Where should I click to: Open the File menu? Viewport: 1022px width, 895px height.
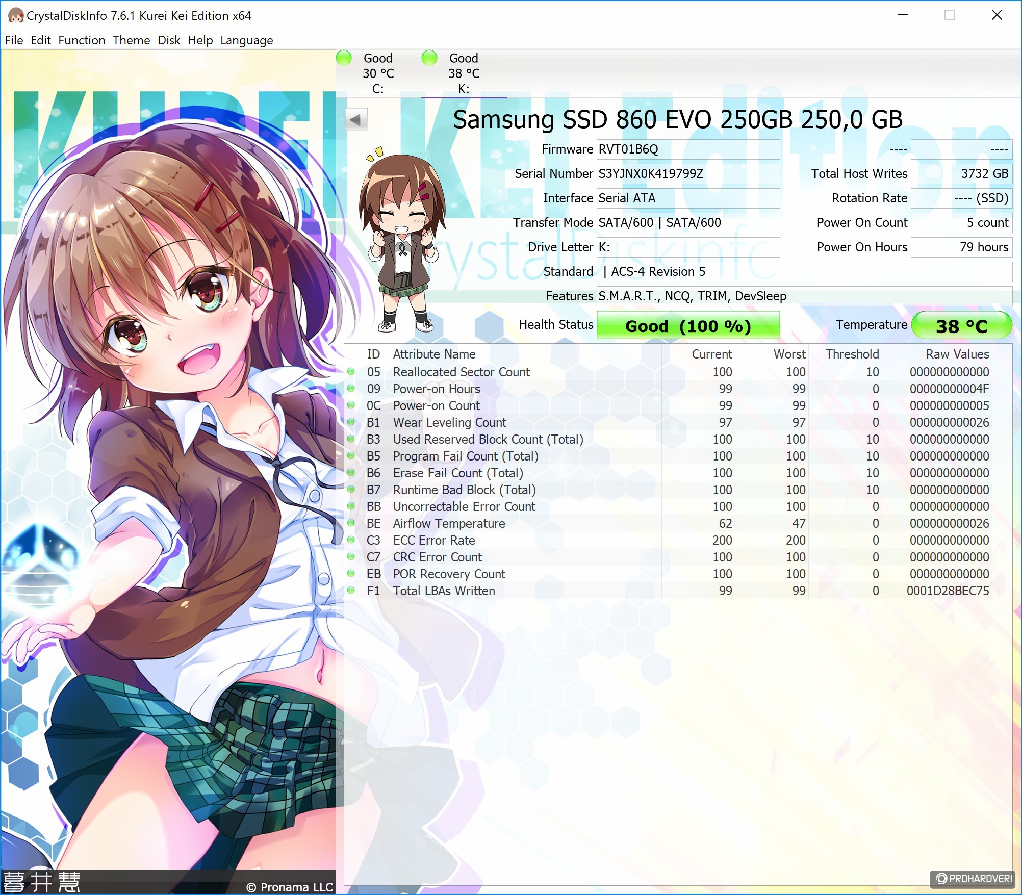[x=14, y=40]
